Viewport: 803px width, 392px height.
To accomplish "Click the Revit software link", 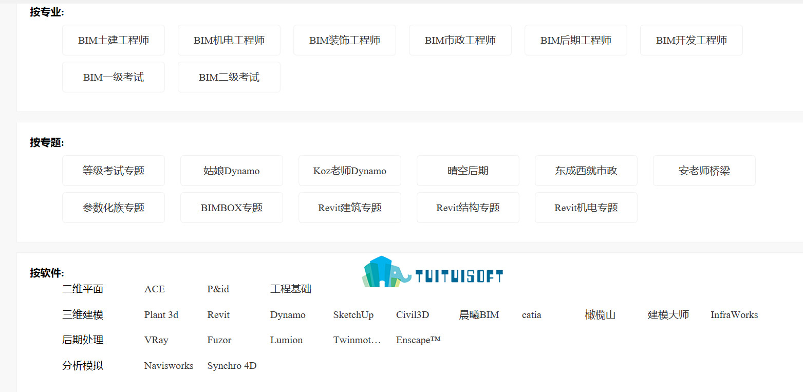I will tap(218, 315).
